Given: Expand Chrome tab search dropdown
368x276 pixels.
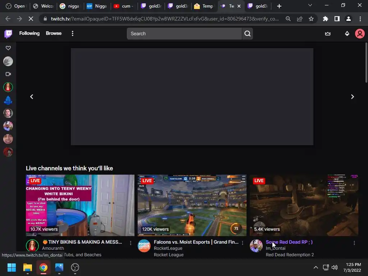Looking at the screenshot, I should (x=310, y=5).
